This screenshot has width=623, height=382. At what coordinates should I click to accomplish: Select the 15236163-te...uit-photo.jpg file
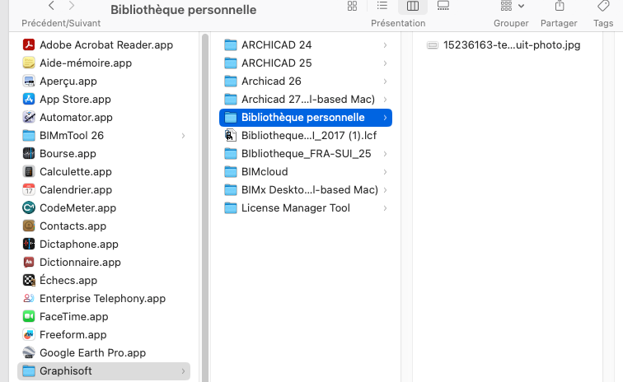coord(512,45)
